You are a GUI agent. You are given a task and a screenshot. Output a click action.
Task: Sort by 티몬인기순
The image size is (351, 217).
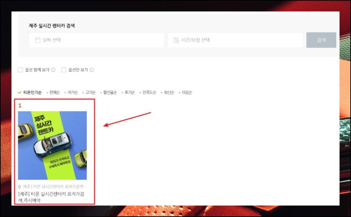32,92
